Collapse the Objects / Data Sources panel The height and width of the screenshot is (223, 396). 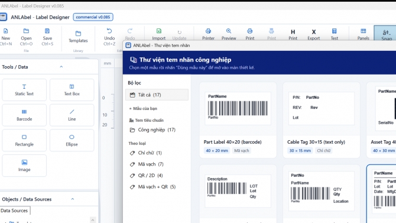click(73, 199)
